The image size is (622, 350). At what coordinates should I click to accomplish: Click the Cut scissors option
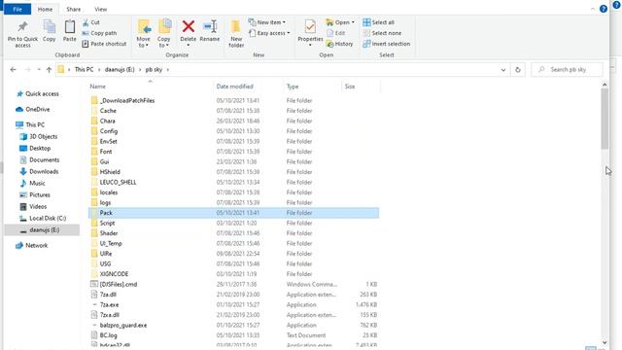(x=90, y=22)
